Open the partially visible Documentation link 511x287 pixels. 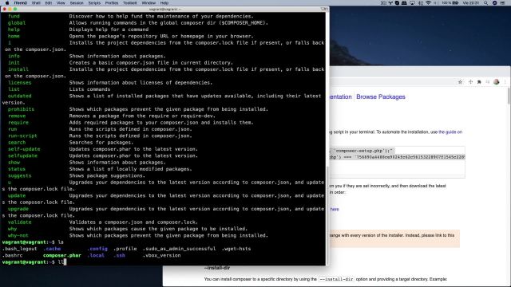(341, 96)
